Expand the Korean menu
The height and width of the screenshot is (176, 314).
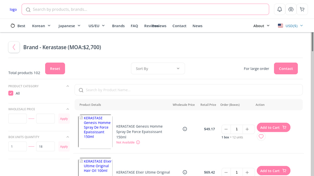coord(41,26)
